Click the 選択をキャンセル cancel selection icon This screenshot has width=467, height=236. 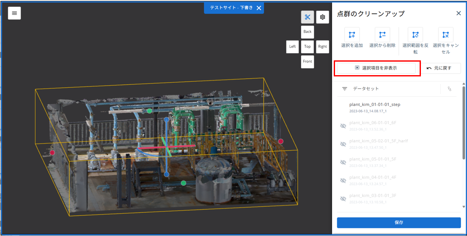(445, 35)
